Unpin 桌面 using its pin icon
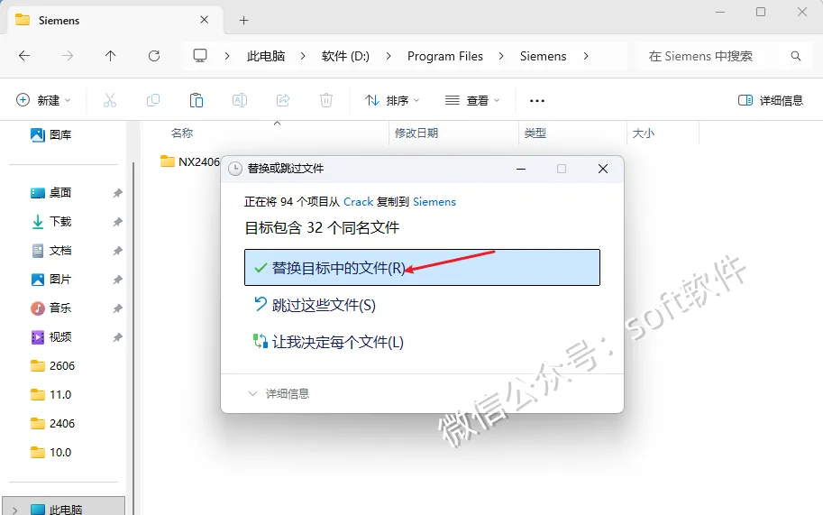This screenshot has height=515, width=823. [117, 193]
